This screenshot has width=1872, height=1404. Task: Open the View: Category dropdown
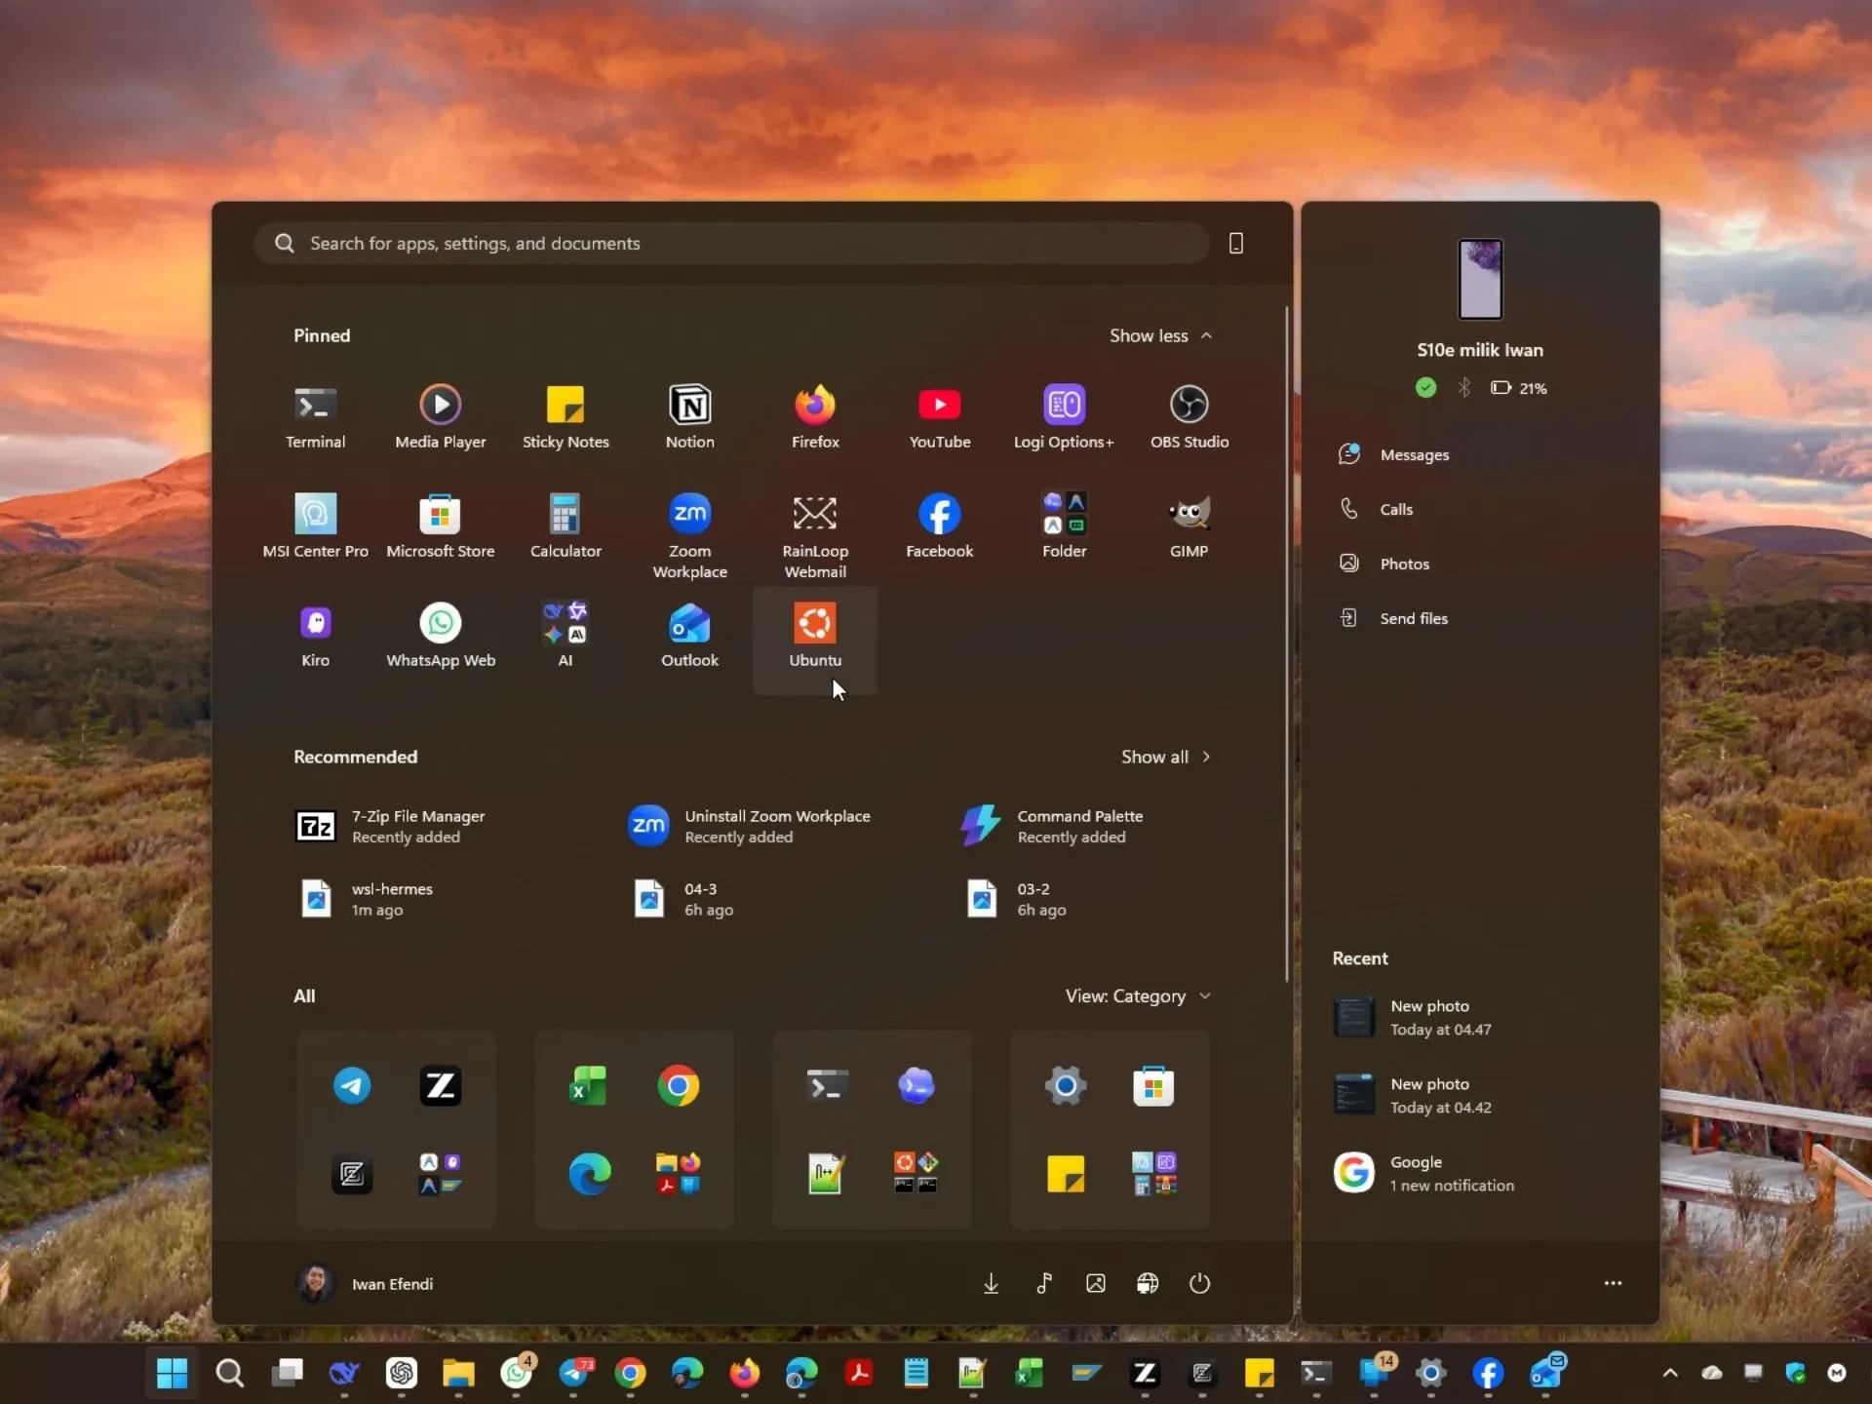(1138, 995)
